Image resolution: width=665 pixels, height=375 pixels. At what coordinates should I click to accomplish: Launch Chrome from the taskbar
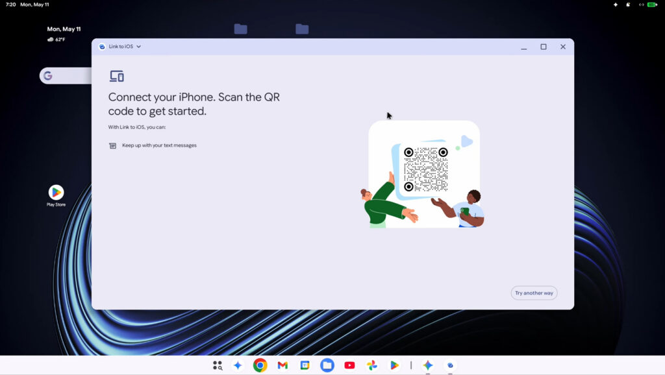(x=260, y=365)
